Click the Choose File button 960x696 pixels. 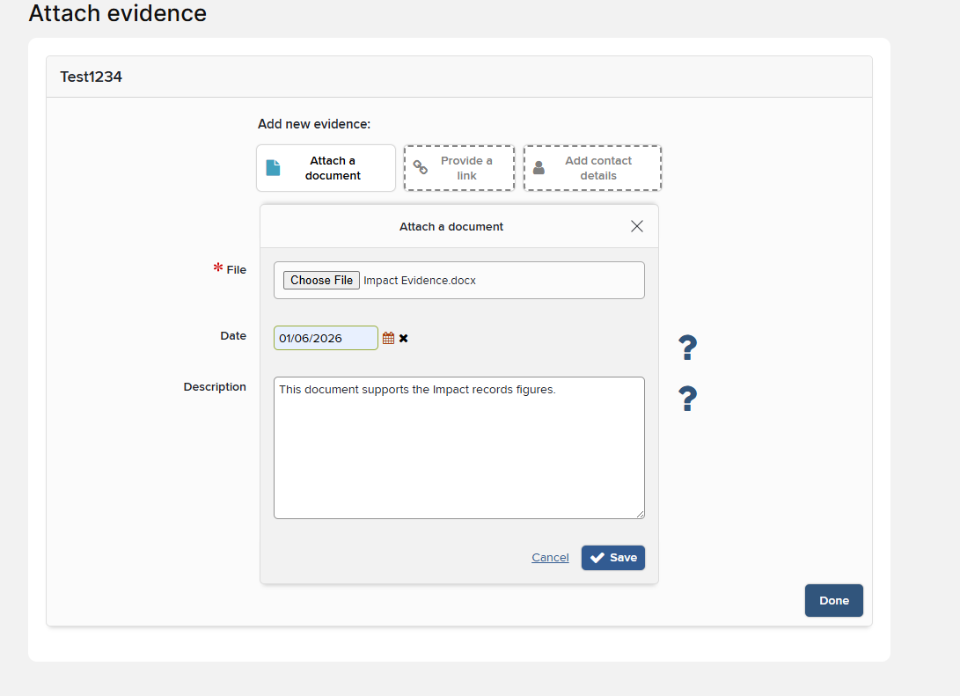pos(321,281)
